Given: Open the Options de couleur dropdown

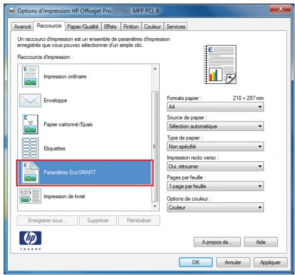Looking at the screenshot, I should click(215, 208).
